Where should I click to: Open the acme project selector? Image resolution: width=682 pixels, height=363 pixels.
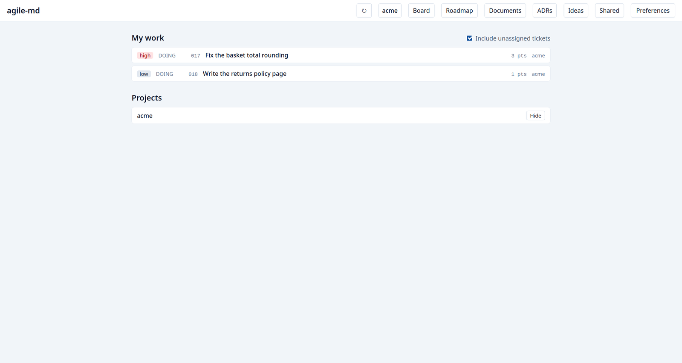coord(390,11)
